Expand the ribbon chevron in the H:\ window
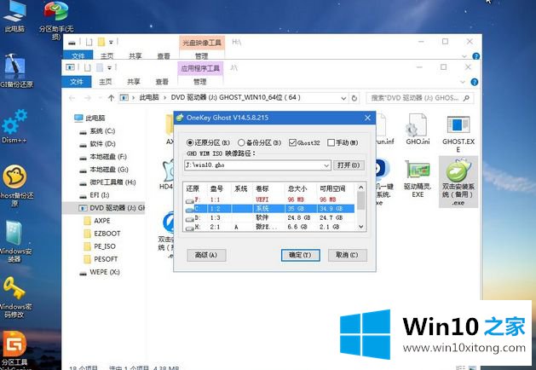The image size is (536, 370). [464, 56]
